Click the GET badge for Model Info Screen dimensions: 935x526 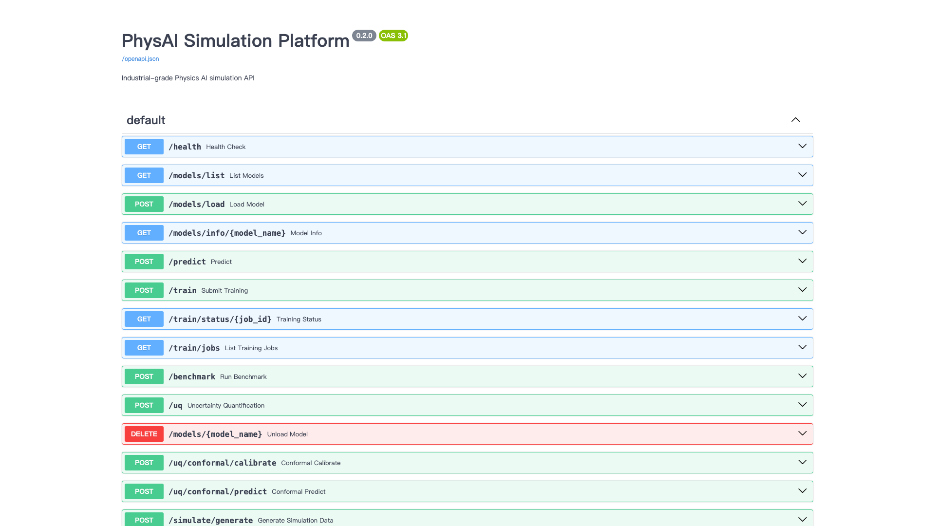click(x=144, y=233)
